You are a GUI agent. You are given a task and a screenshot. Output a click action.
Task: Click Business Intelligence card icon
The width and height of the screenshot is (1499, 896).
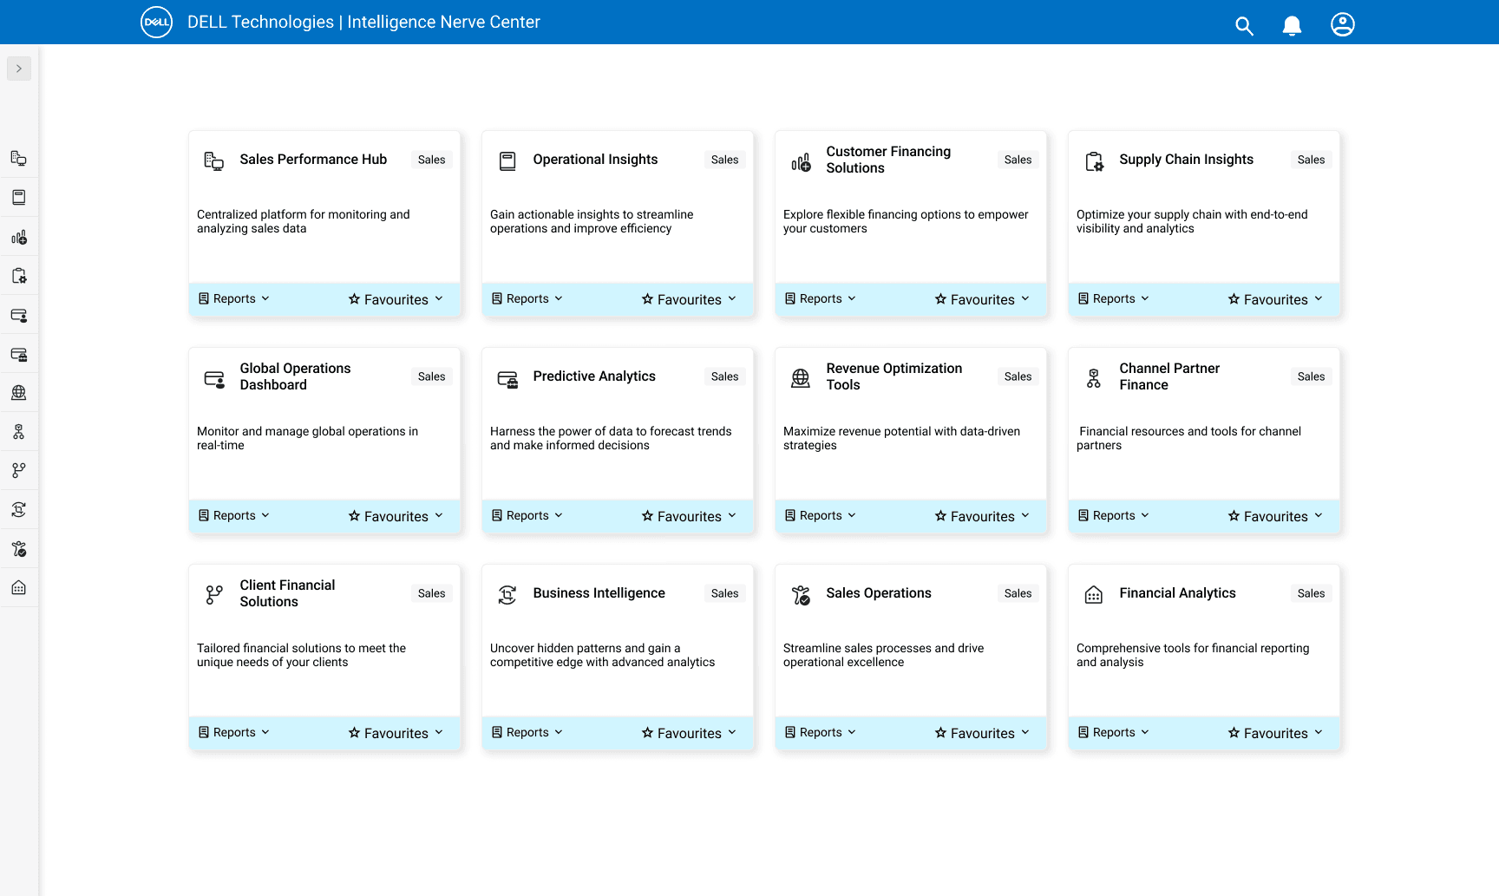click(507, 594)
